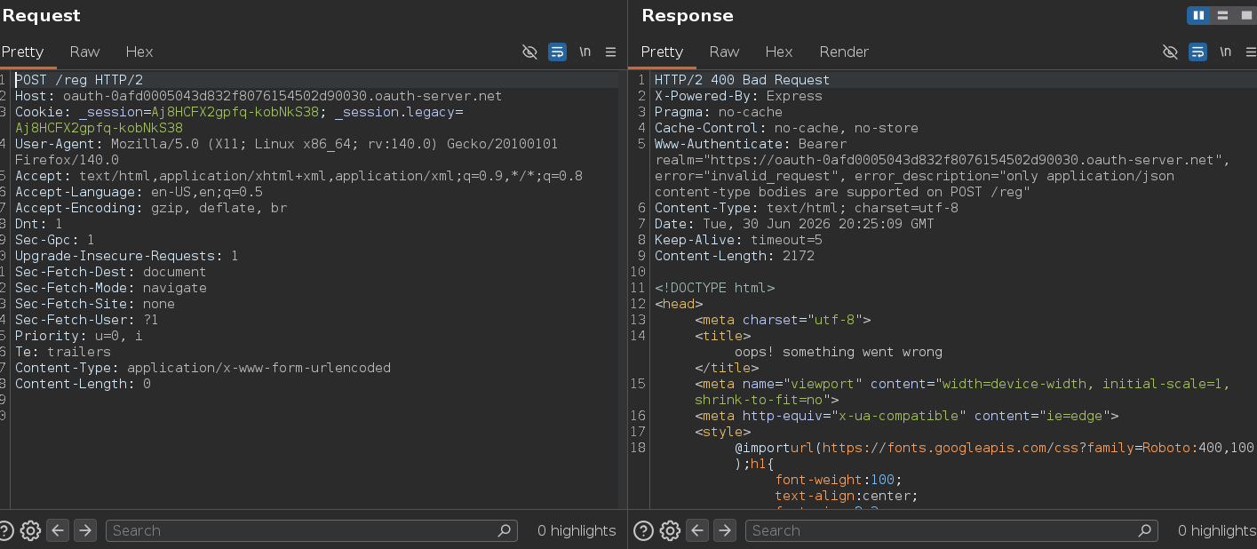Open help icon under Request panel
Viewport: 1257px width, 549px height.
click(x=5, y=530)
